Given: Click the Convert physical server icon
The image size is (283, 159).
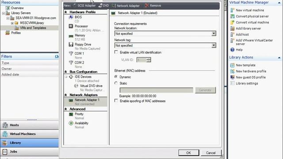Looking at the screenshot, I should pyautogui.click(x=232, y=16).
